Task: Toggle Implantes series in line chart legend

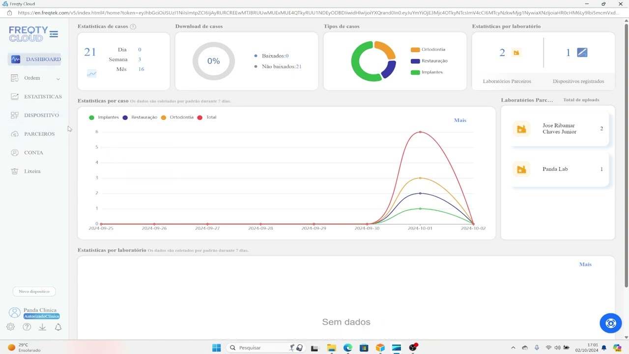Action: [x=104, y=118]
